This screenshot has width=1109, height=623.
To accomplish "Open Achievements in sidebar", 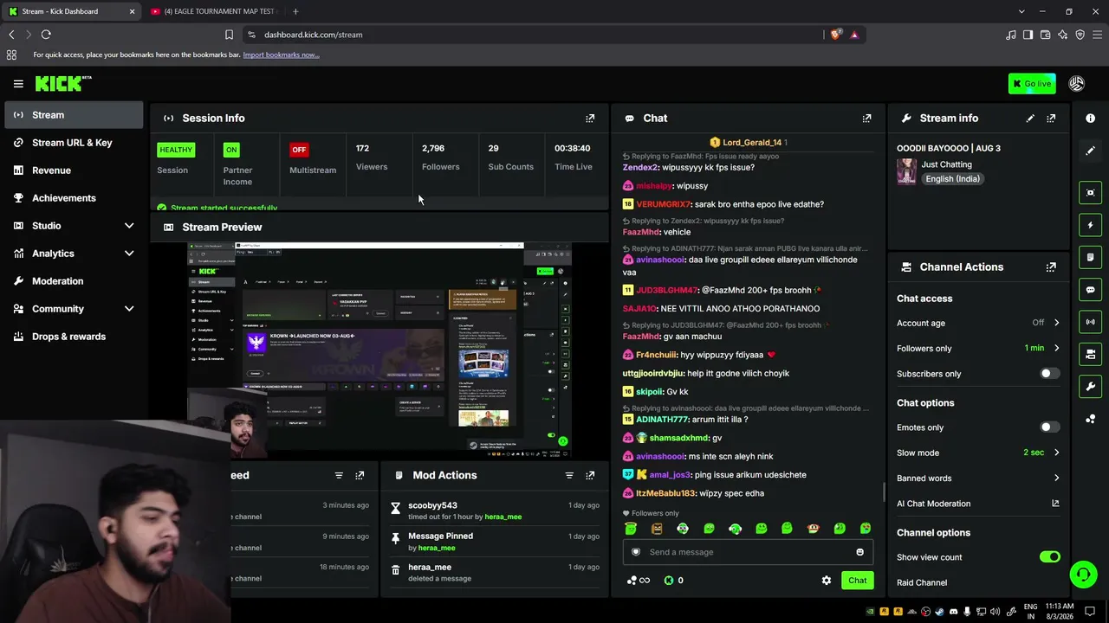I will (74, 198).
